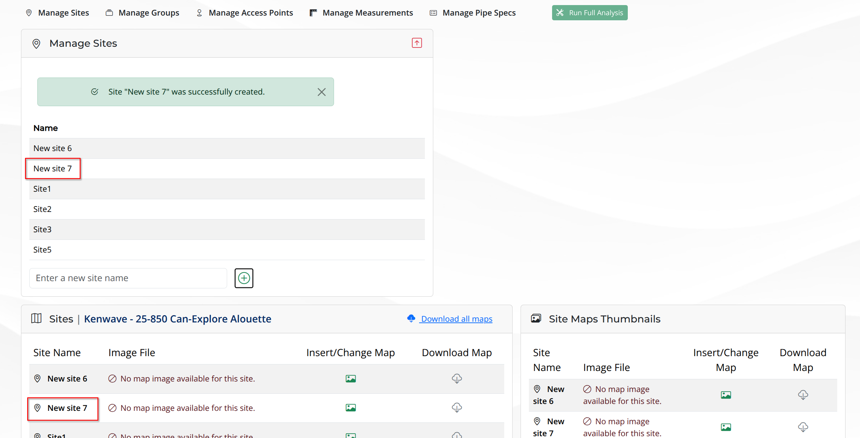
Task: Click New site 6 name in Thumbnails panel
Action: pyautogui.click(x=549, y=395)
